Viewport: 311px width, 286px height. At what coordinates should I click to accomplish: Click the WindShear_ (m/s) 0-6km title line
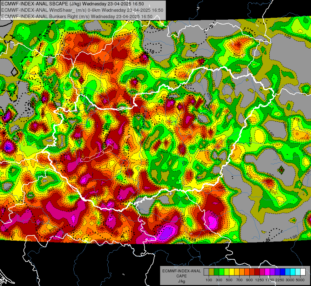82,10
